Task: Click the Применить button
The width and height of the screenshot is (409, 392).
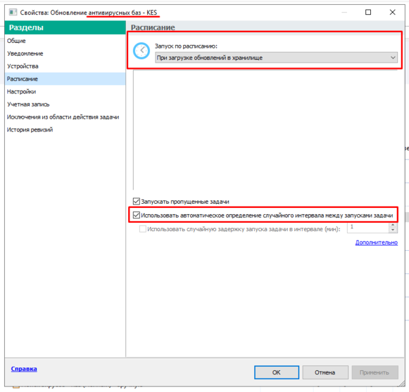Action: coord(374,372)
